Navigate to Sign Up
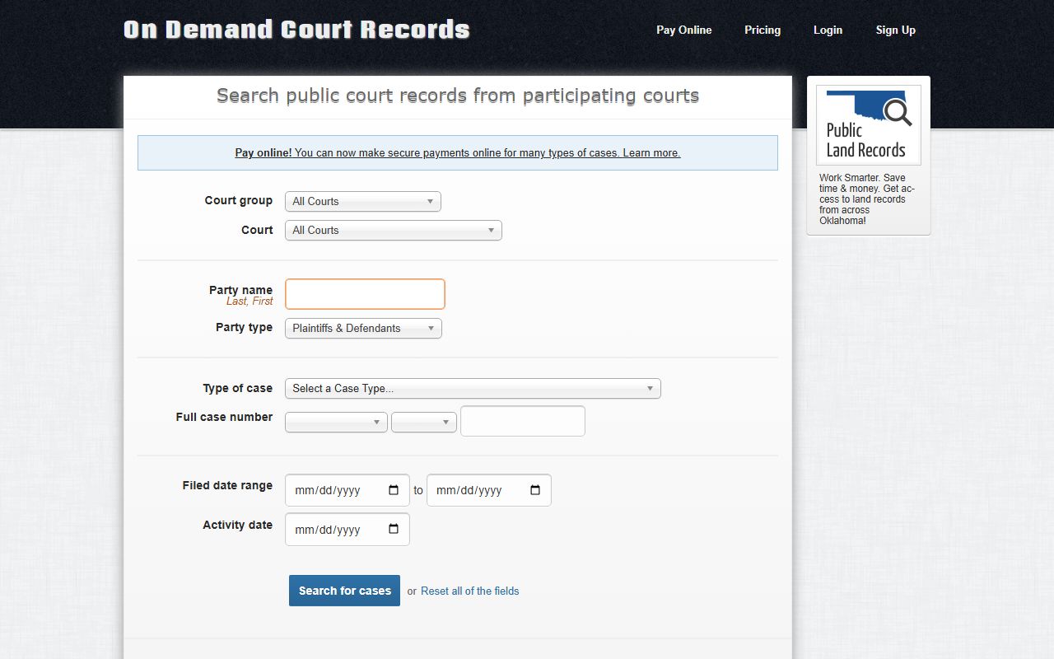This screenshot has height=659, width=1054. (895, 30)
